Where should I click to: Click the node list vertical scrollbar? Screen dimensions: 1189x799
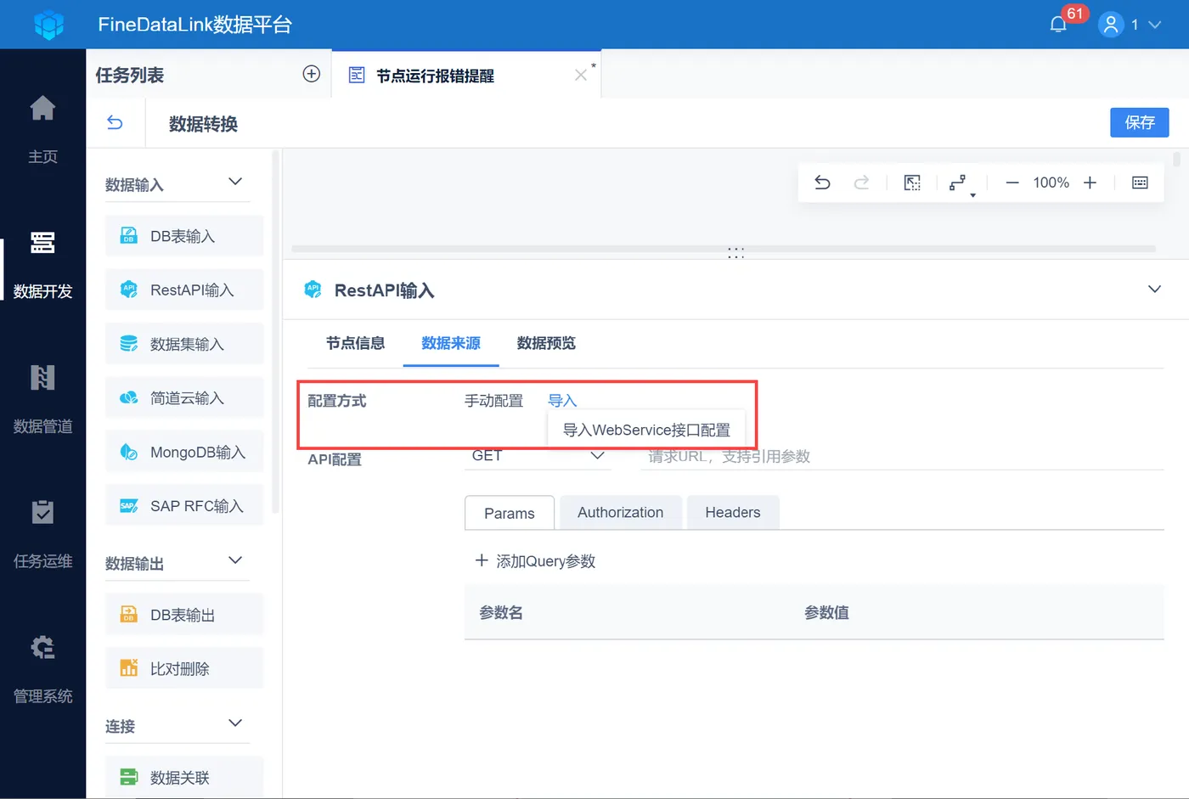pyautogui.click(x=275, y=333)
